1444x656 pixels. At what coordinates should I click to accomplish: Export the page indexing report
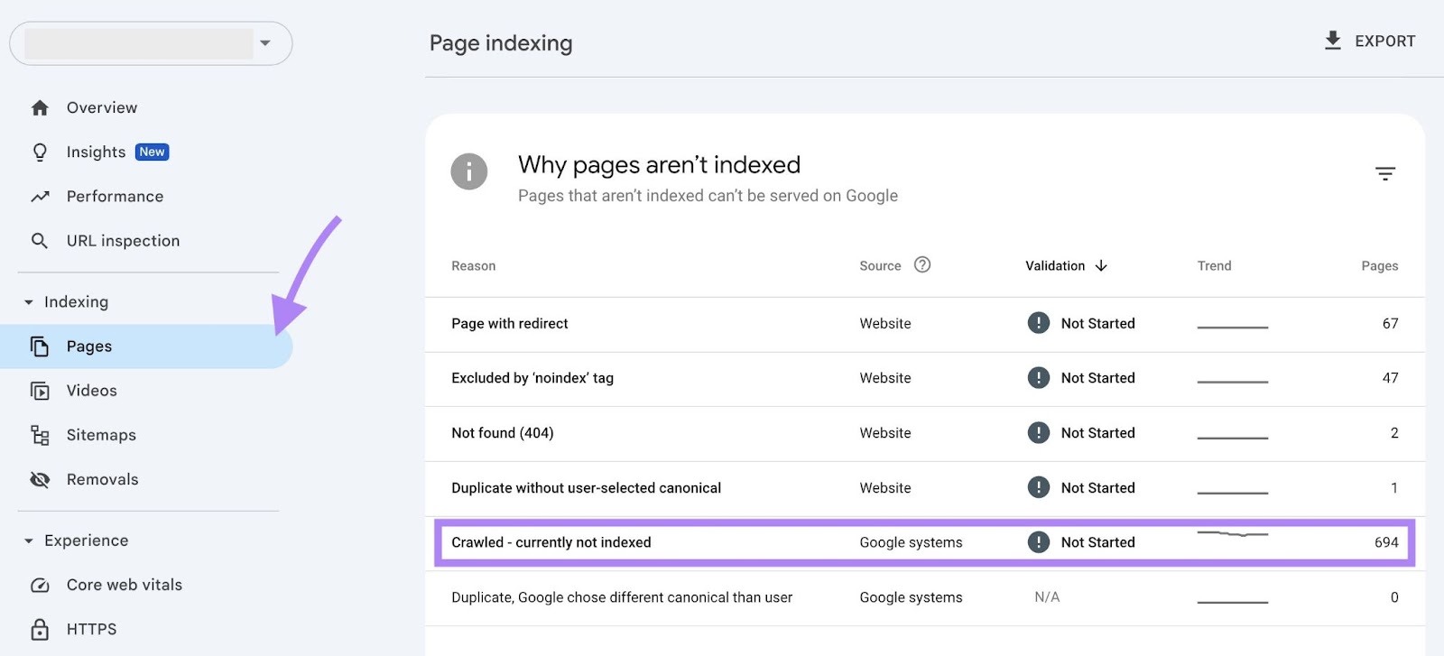[1369, 42]
